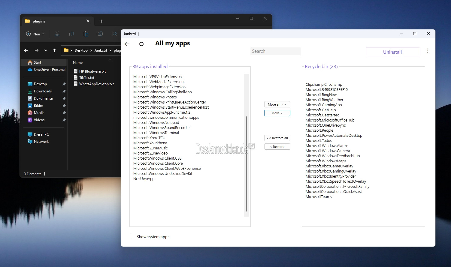The width and height of the screenshot is (451, 267).
Task: Select Microsoft.VP9VideoExtensions in installed list
Action: [x=158, y=77]
